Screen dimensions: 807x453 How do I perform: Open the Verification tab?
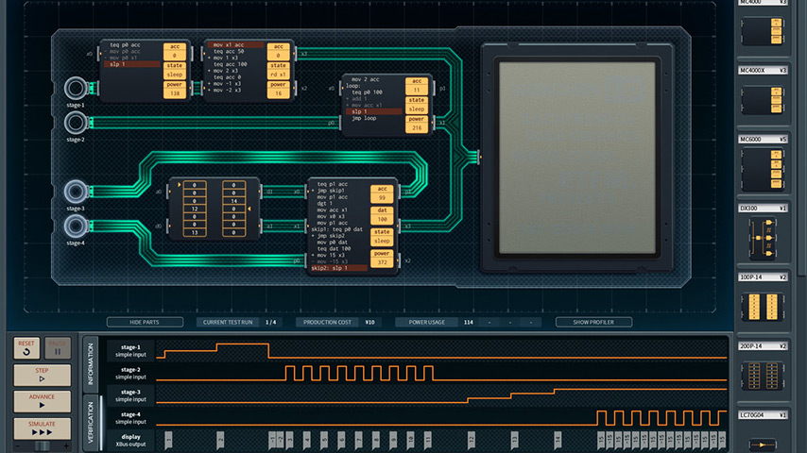[91, 421]
